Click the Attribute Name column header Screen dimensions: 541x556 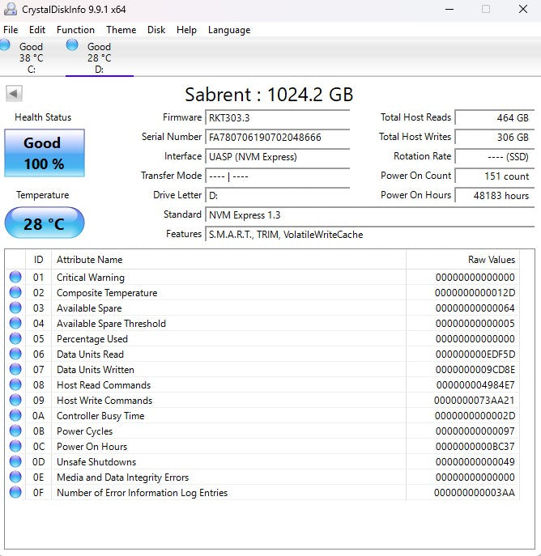coord(229,260)
